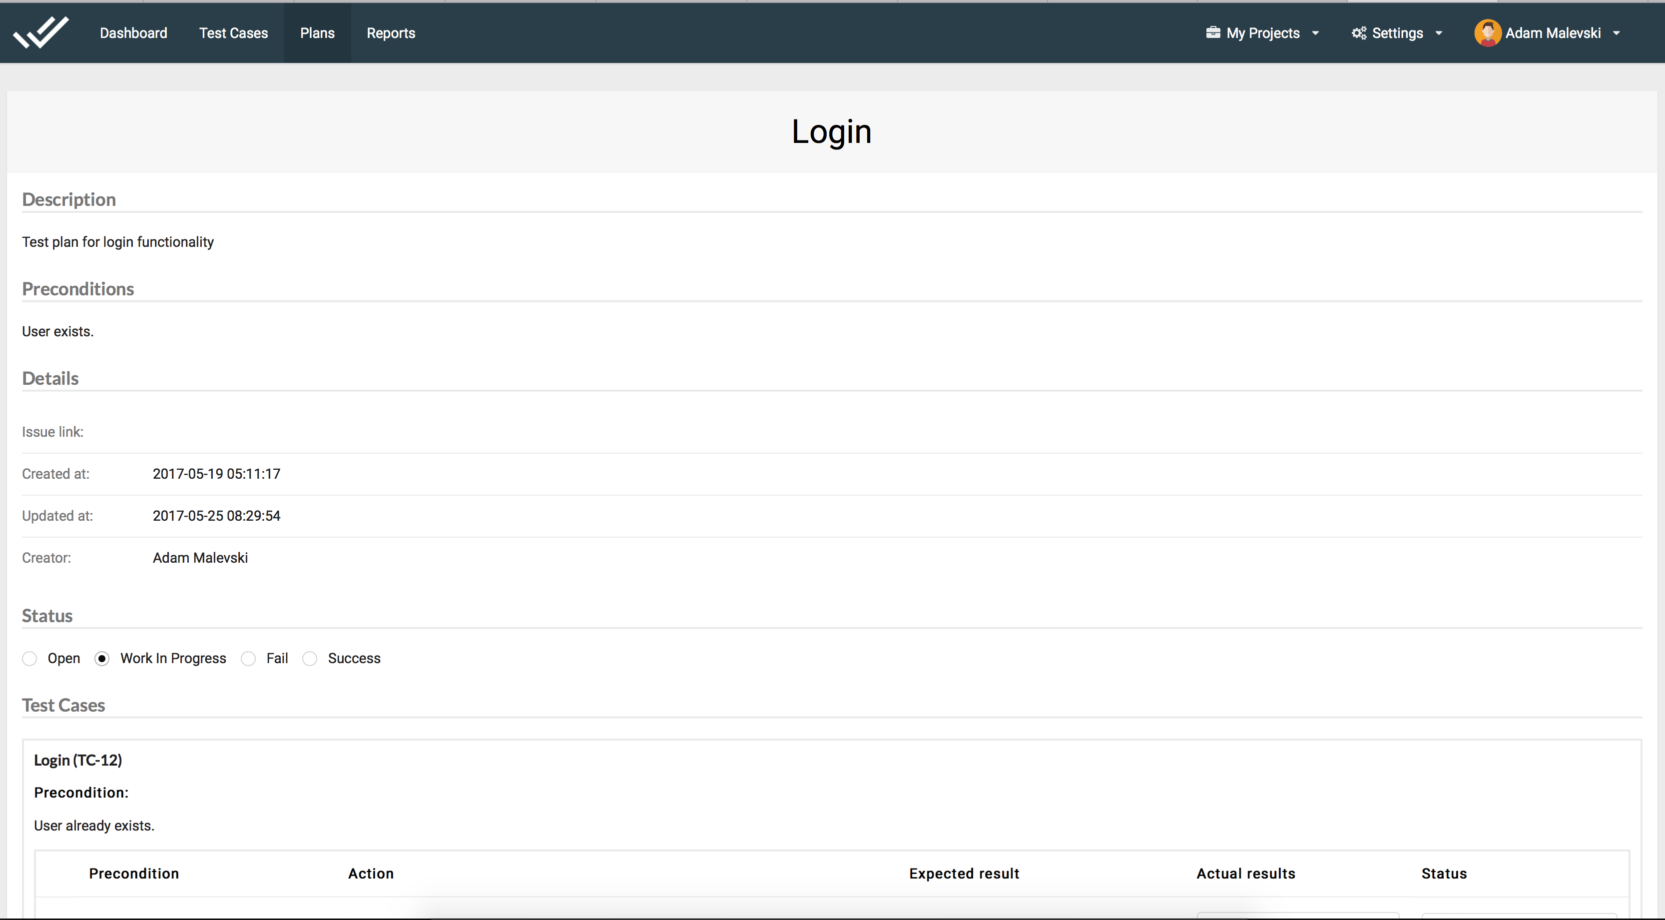Click the Adam Malevski username text
The image size is (1665, 920).
[1553, 33]
